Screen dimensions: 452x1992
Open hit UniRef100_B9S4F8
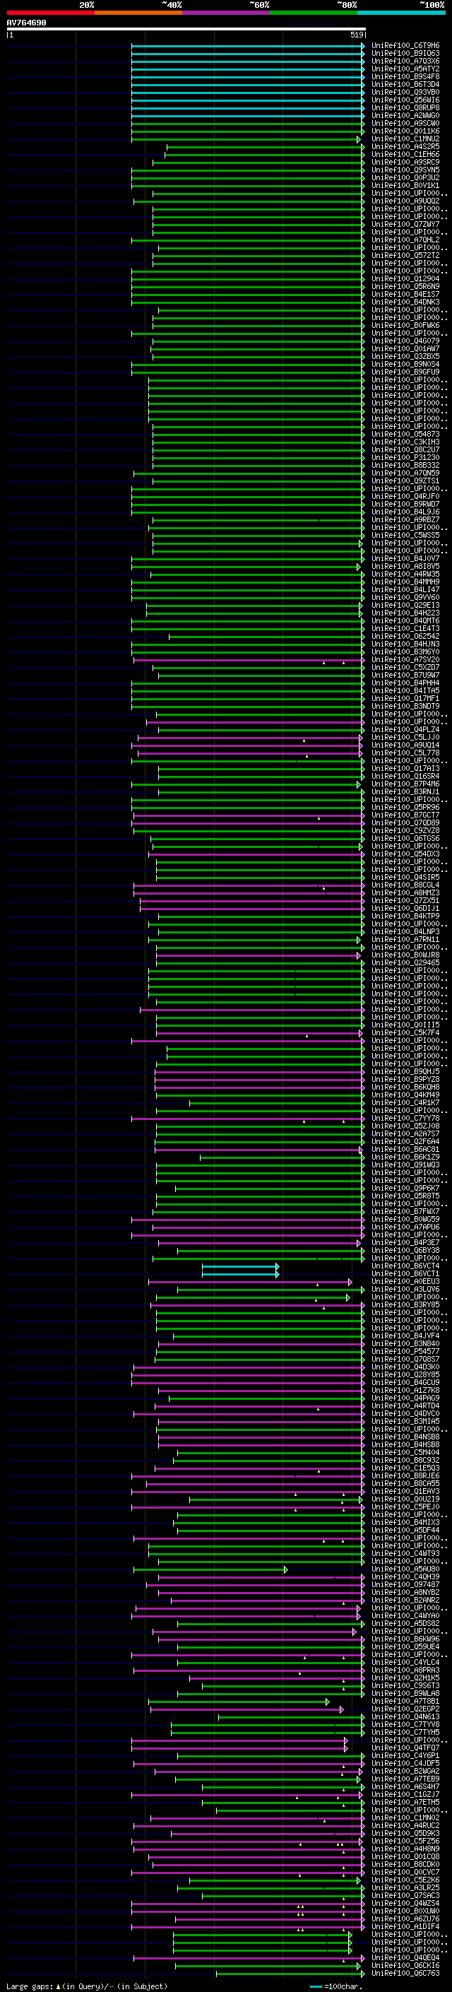(x=405, y=76)
